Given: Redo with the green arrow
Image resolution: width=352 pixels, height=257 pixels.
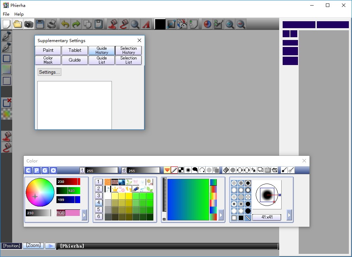Looking at the screenshot, I should click(76, 24).
